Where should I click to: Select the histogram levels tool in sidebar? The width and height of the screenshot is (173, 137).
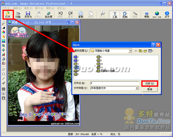pos(4,28)
